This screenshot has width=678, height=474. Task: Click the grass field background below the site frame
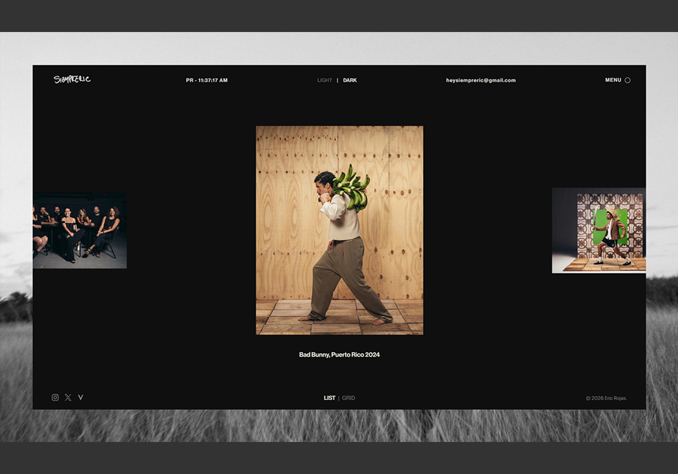coord(339,426)
